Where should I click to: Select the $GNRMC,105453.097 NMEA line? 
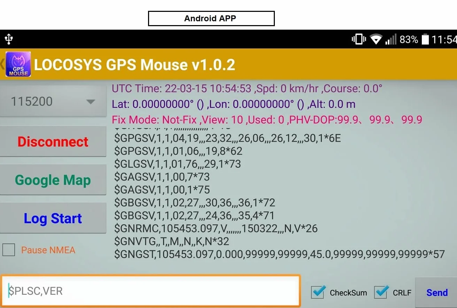216,228
